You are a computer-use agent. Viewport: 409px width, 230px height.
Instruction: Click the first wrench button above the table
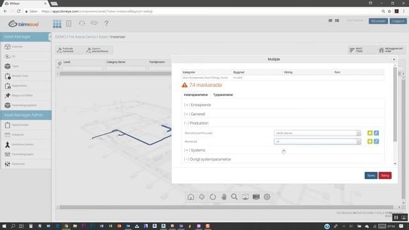pos(69,50)
